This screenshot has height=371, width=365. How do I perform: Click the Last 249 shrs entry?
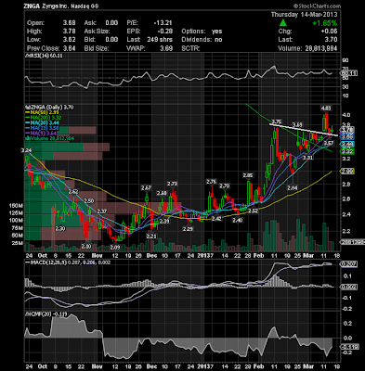pos(150,40)
